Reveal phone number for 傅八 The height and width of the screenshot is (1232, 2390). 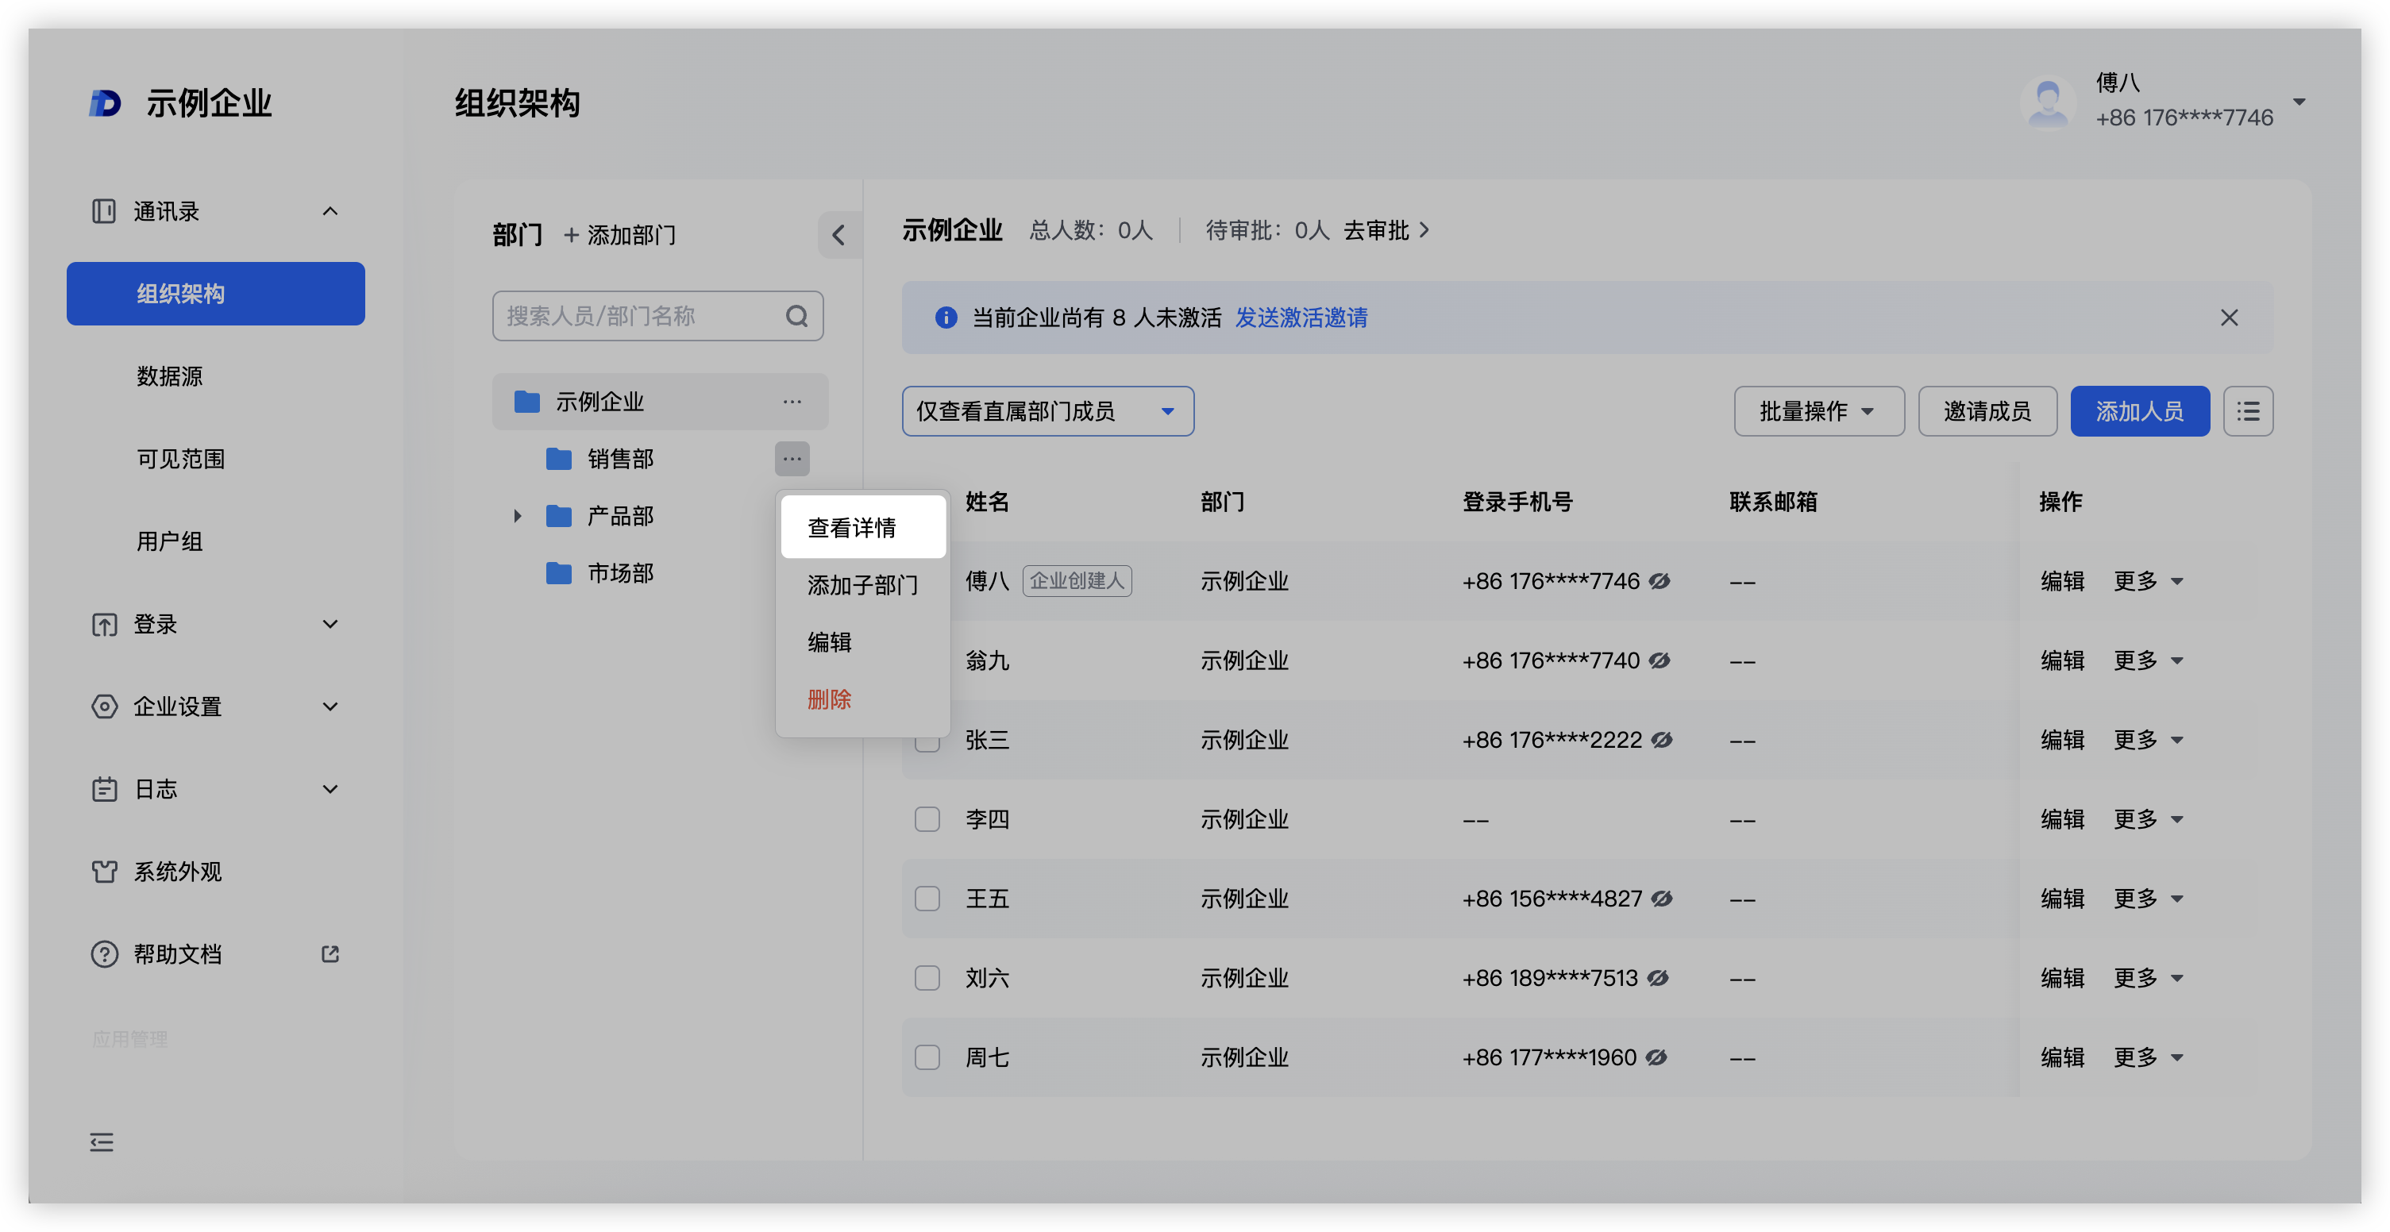coord(1660,581)
